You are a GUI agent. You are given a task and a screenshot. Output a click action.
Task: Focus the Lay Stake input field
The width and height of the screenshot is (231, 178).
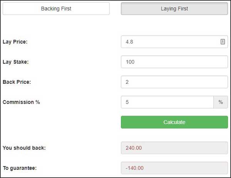pyautogui.click(x=174, y=62)
